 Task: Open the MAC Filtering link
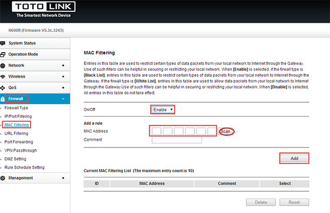click(x=16, y=125)
